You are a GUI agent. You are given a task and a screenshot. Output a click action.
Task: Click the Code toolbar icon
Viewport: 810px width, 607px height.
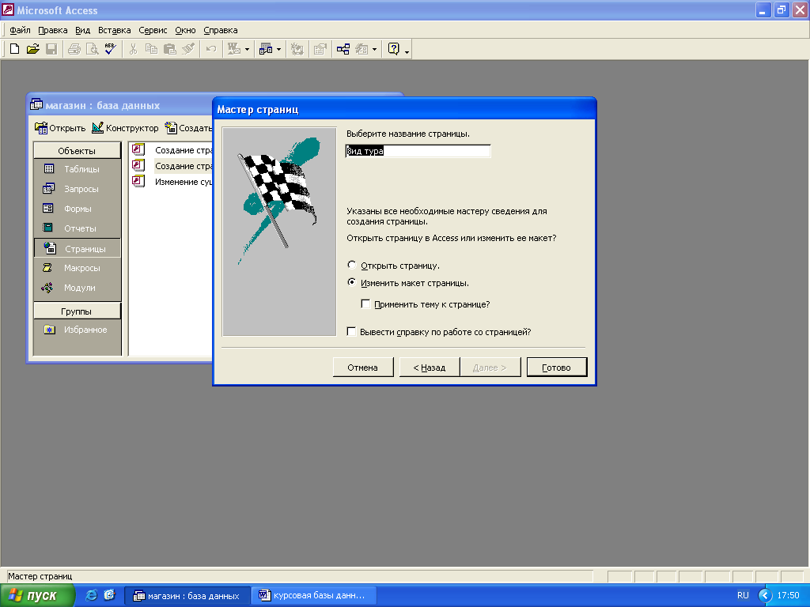(297, 49)
